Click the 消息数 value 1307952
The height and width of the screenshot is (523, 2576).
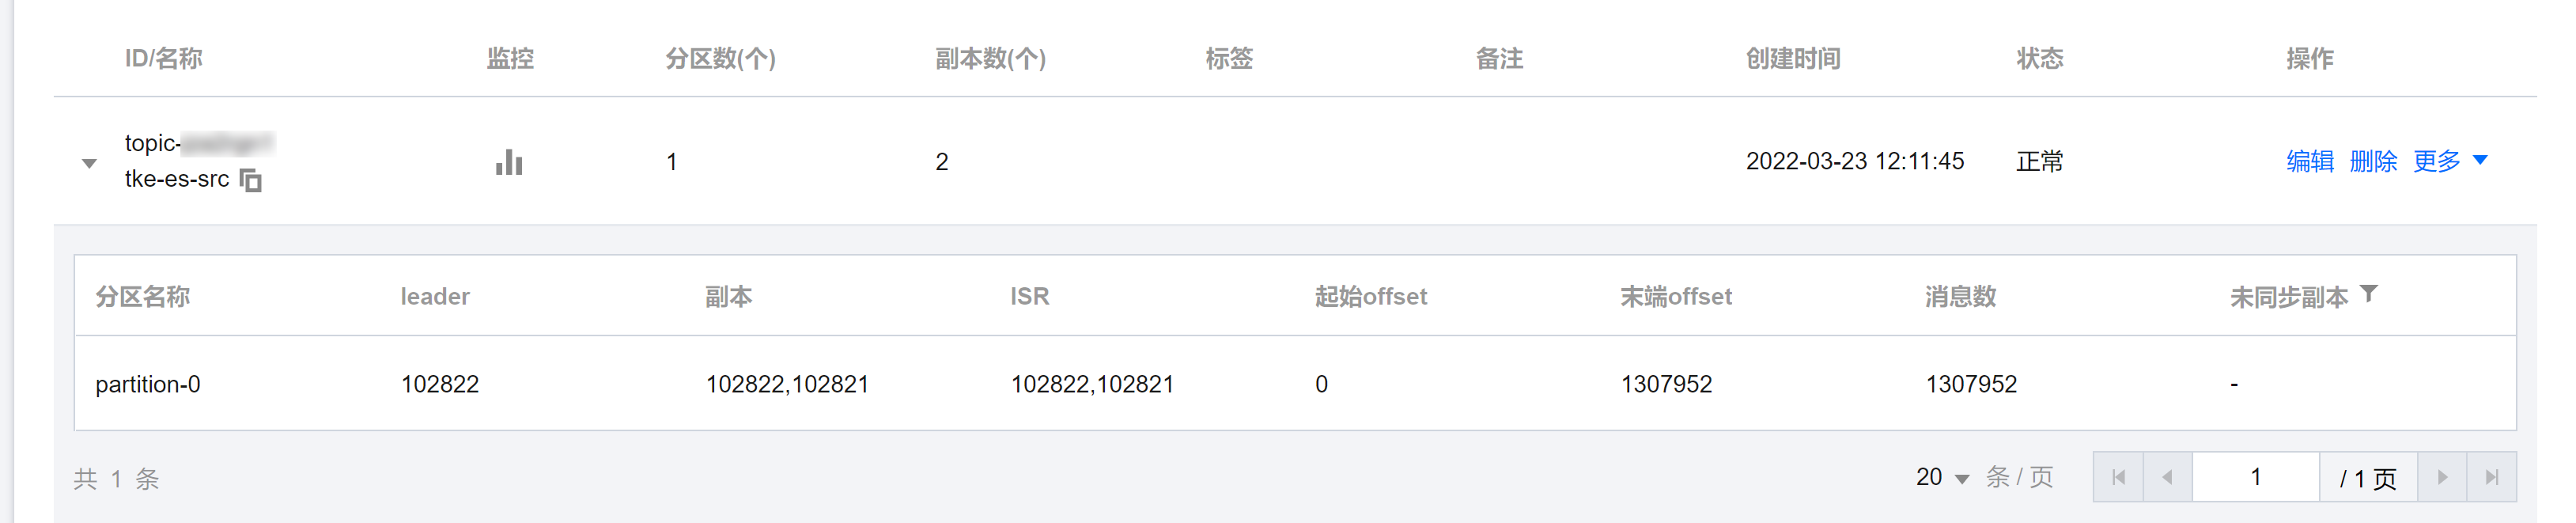click(x=1971, y=384)
